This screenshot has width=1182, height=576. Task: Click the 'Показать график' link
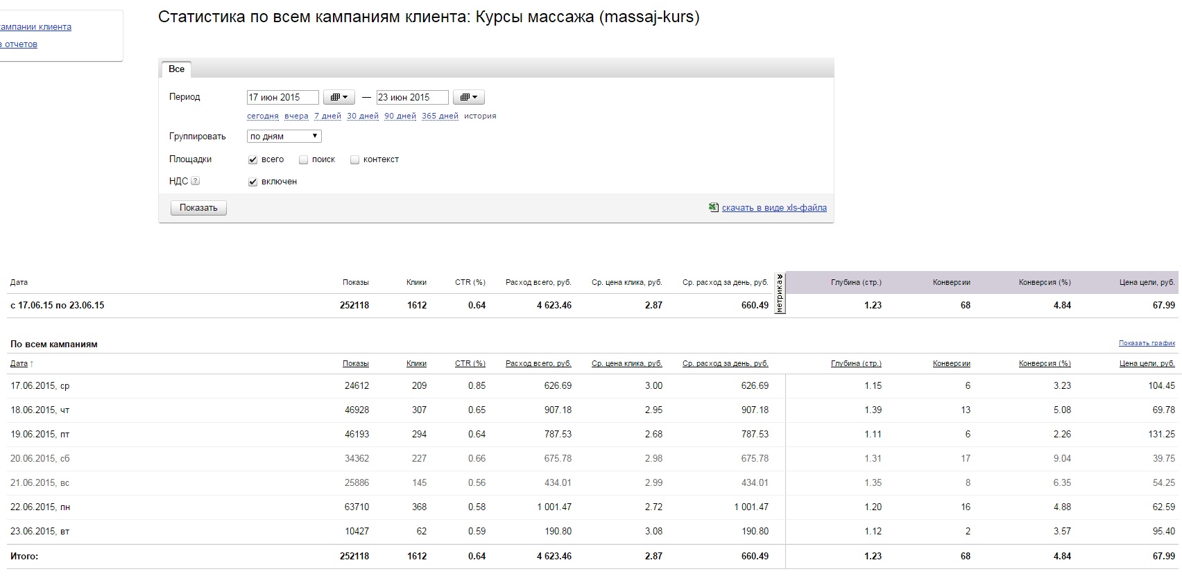click(x=1147, y=343)
